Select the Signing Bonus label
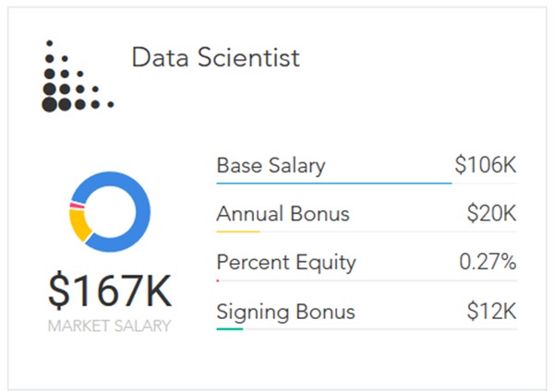 (285, 312)
